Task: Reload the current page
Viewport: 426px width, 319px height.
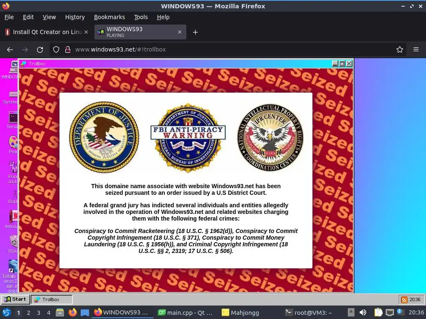Action: point(40,50)
